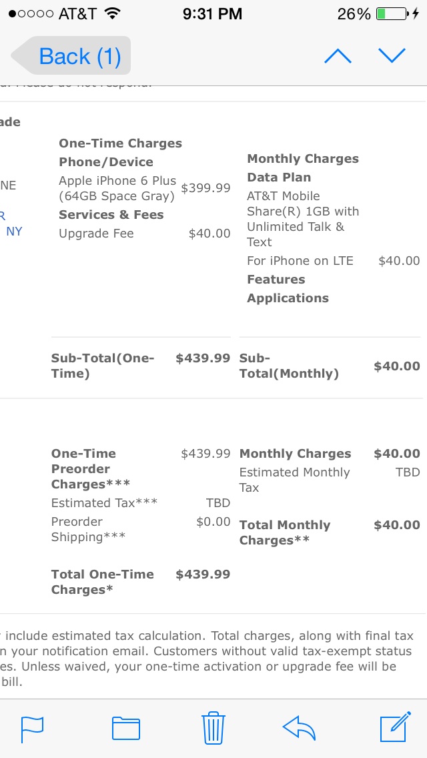Screen dimensions: 427x758
Task: Tap the 9:31 PM clock in status bar
Action: tap(212, 14)
